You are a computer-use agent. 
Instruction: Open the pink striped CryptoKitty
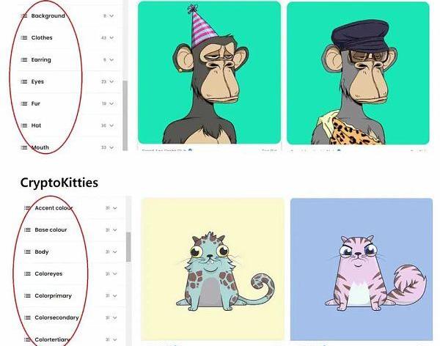[x=362, y=269]
